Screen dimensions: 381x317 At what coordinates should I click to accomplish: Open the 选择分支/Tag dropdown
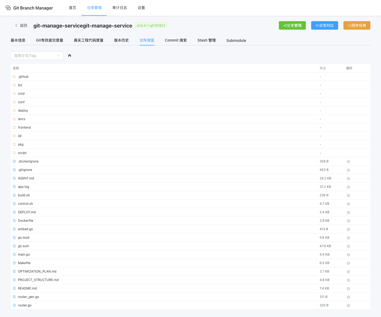37,56
